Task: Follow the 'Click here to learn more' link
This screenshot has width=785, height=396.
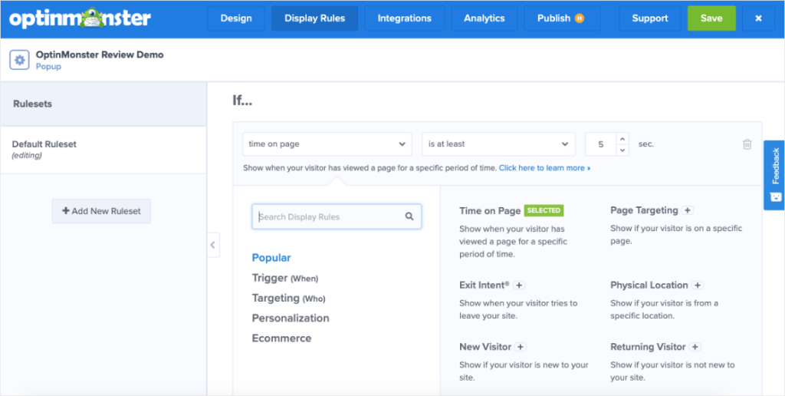Action: [545, 168]
